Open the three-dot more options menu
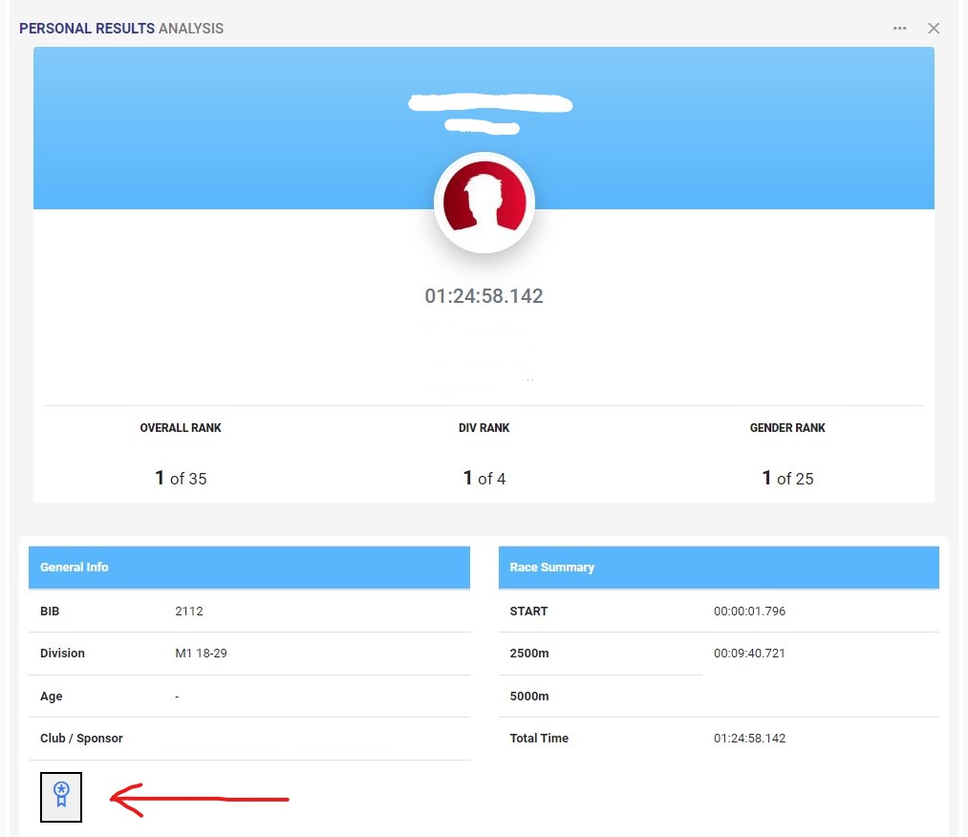 click(x=900, y=29)
